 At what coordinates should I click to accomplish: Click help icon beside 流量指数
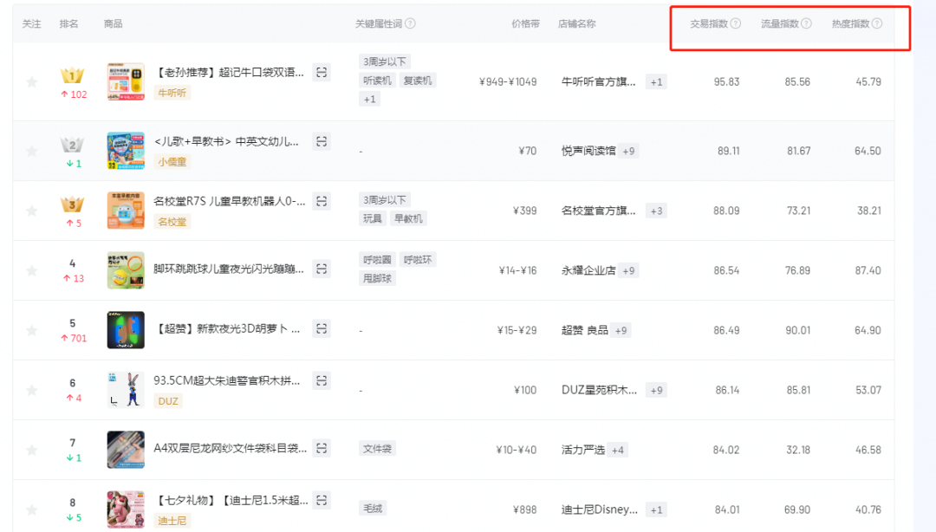coord(806,23)
